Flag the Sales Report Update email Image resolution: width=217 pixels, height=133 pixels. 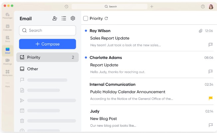click(210, 45)
